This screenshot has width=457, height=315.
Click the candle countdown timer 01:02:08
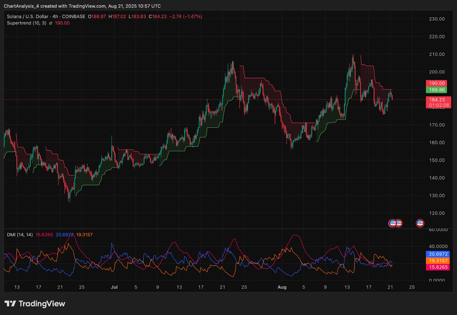pyautogui.click(x=439, y=105)
